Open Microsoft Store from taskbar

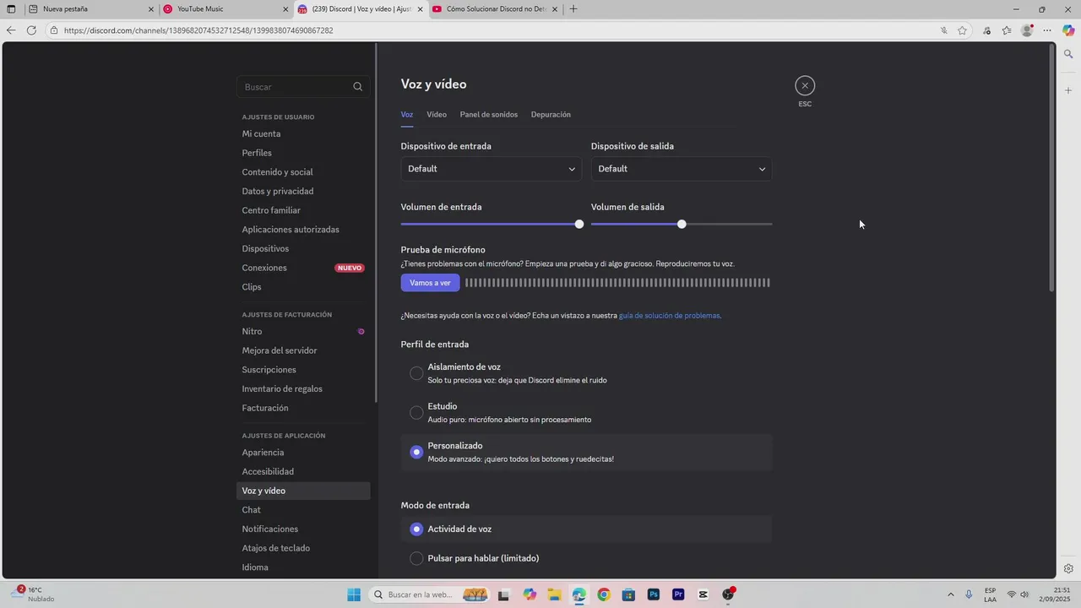tap(628, 594)
